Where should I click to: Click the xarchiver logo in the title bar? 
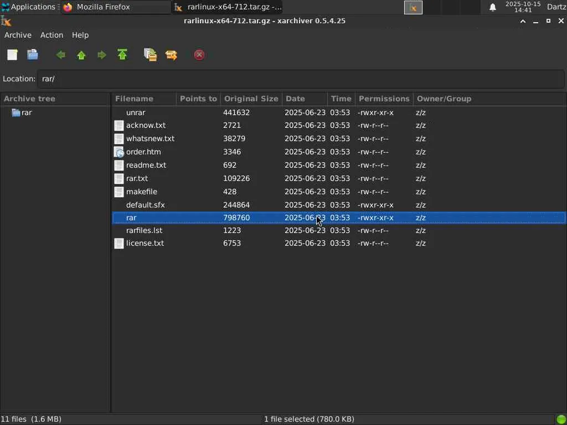coord(6,21)
